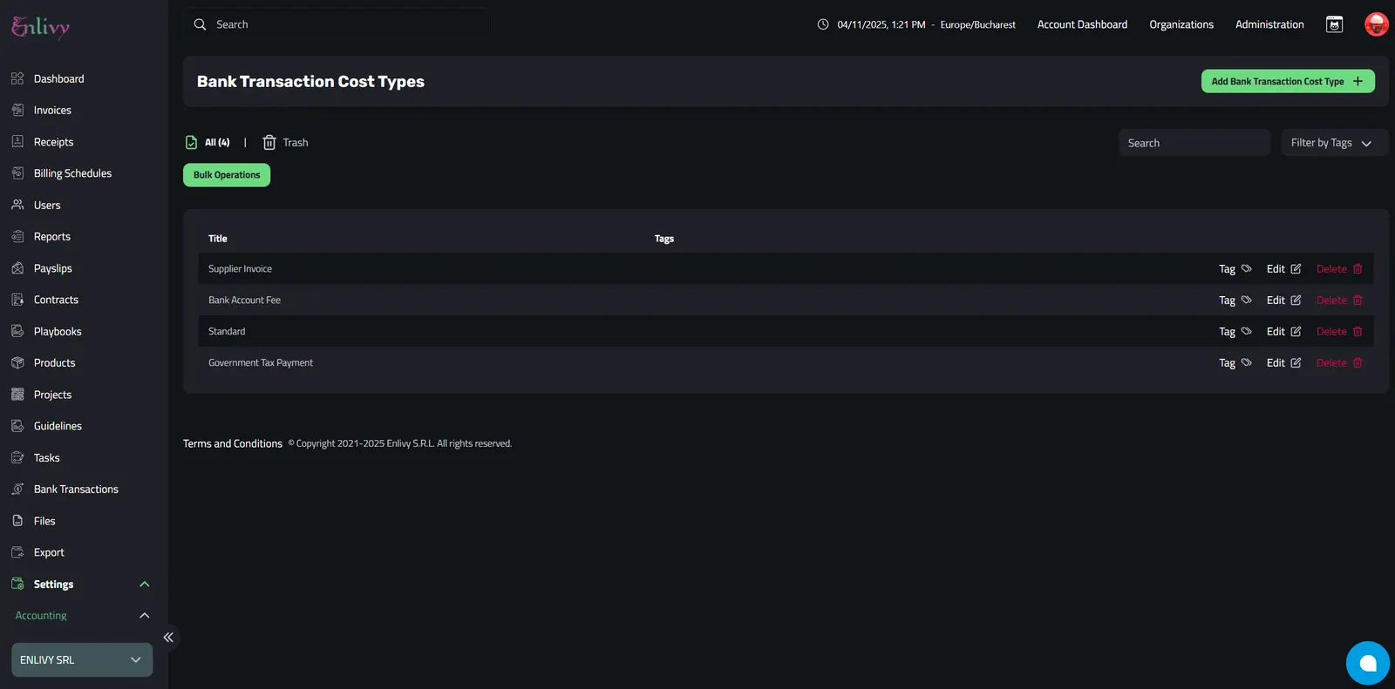Screen dimensions: 1395x689
Task: Click the Europe/Bucharest timezone text
Action: tap(977, 24)
